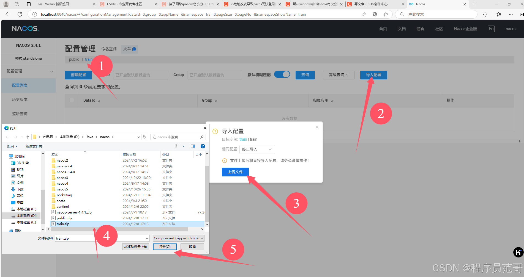
Task: Click 取消 button in file dialog
Action: pos(192,246)
